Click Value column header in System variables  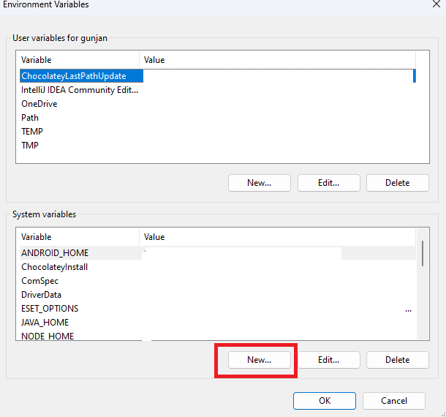(277, 237)
